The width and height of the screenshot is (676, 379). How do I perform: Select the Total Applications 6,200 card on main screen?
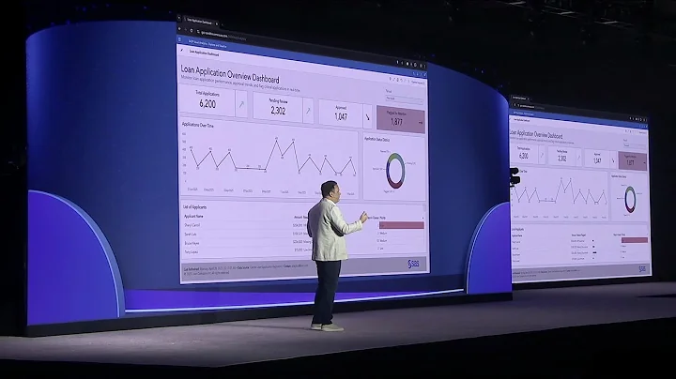point(207,100)
